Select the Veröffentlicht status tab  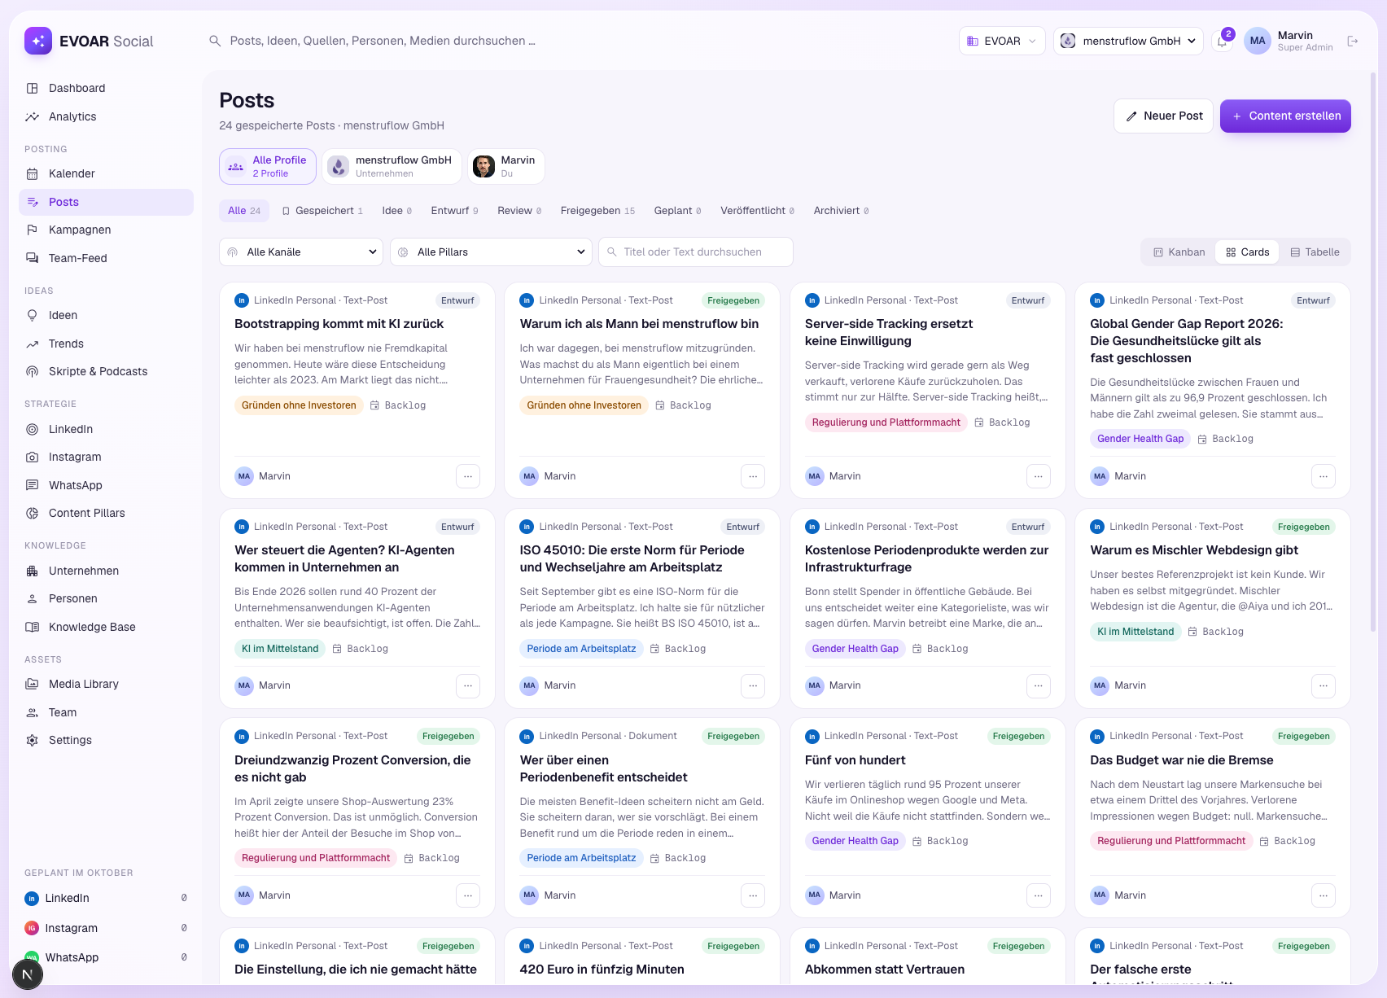click(x=757, y=211)
